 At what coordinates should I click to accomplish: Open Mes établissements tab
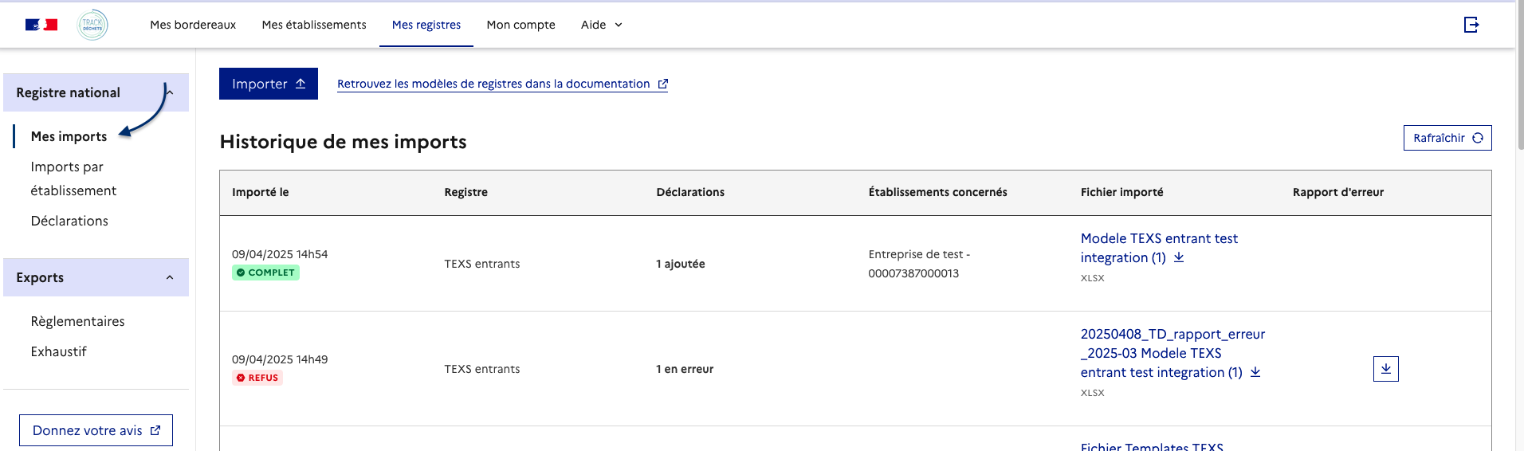[314, 25]
